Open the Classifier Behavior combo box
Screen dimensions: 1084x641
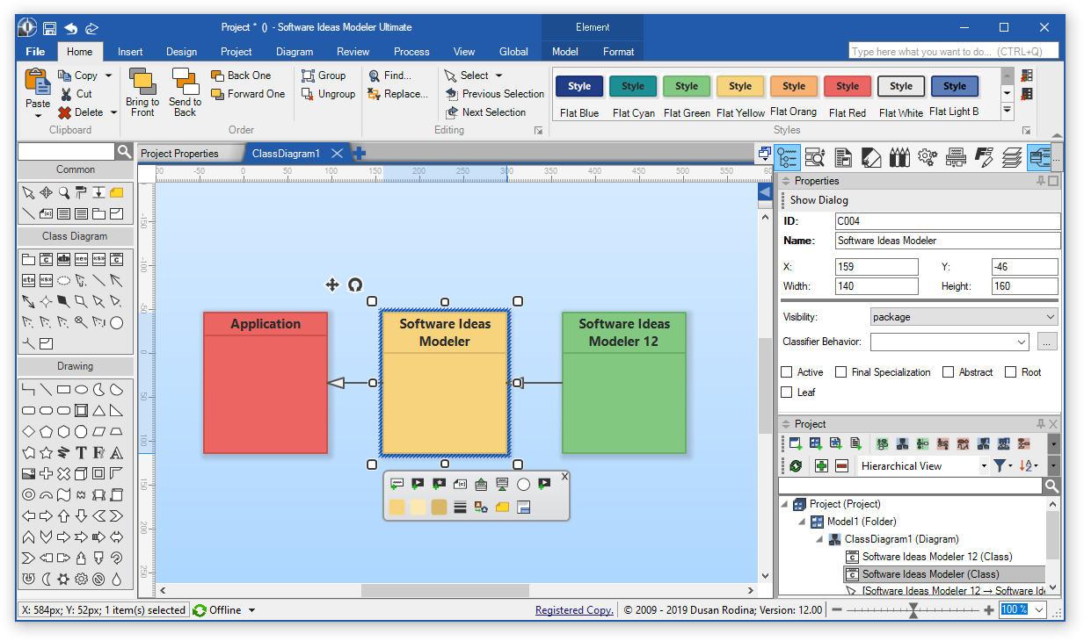(x=949, y=342)
